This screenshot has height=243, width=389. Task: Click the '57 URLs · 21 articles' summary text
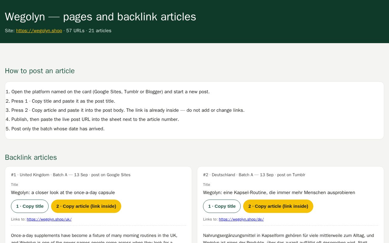pyautogui.click(x=89, y=31)
